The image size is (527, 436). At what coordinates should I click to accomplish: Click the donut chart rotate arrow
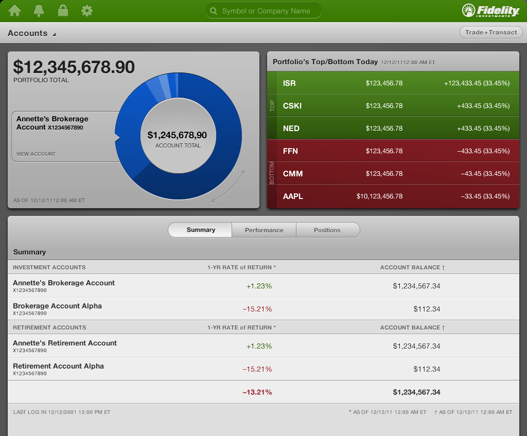[227, 187]
